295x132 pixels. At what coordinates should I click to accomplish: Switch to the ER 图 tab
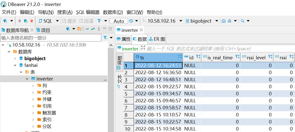tap(157, 39)
